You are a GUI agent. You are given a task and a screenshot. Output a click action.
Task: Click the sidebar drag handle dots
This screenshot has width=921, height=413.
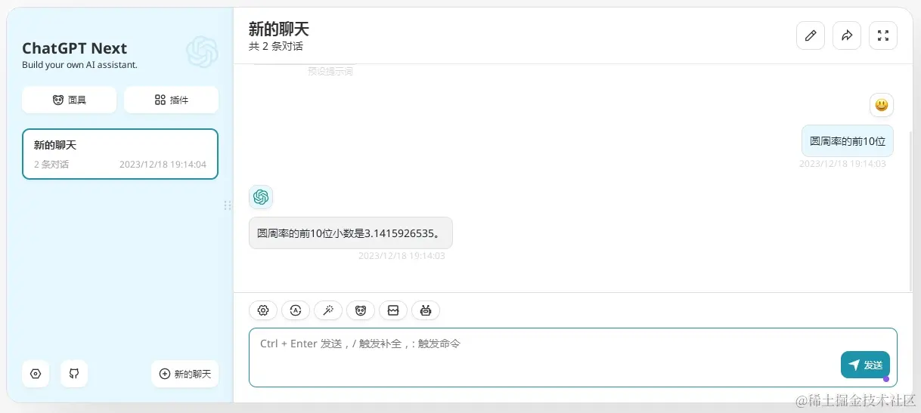coord(228,205)
